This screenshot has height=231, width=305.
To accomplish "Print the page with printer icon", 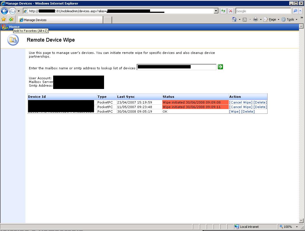I will pos(256,19).
